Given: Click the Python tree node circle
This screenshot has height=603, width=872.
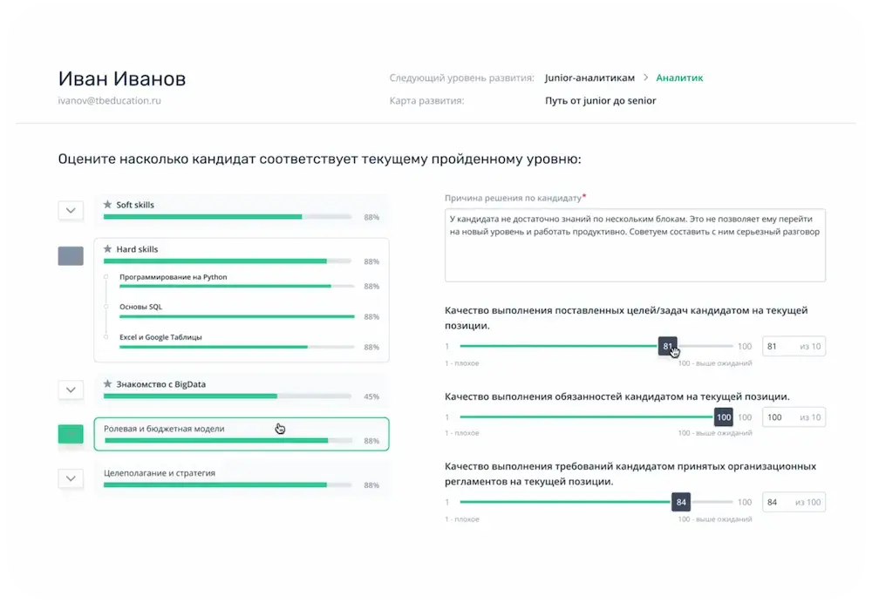Looking at the screenshot, I should [106, 277].
